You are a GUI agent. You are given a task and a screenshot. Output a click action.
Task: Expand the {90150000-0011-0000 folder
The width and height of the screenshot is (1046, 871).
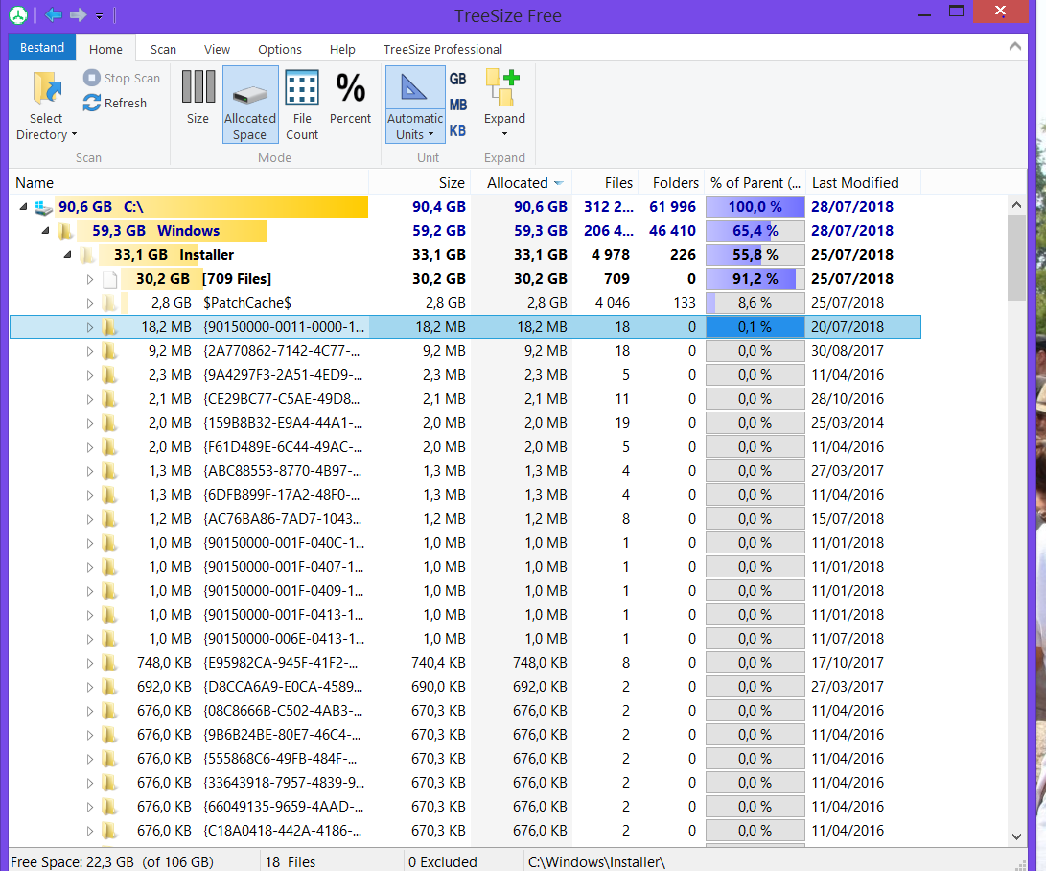[89, 327]
